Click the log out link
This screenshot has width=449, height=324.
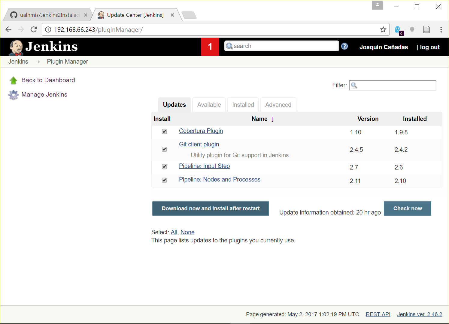430,47
